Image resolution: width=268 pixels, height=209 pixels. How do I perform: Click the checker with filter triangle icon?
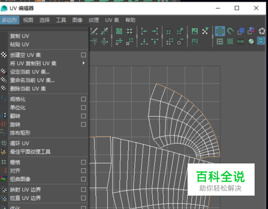coord(205,31)
